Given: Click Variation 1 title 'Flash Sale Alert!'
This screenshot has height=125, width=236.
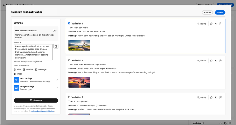Looking at the screenshot, I should [x=81, y=28].
